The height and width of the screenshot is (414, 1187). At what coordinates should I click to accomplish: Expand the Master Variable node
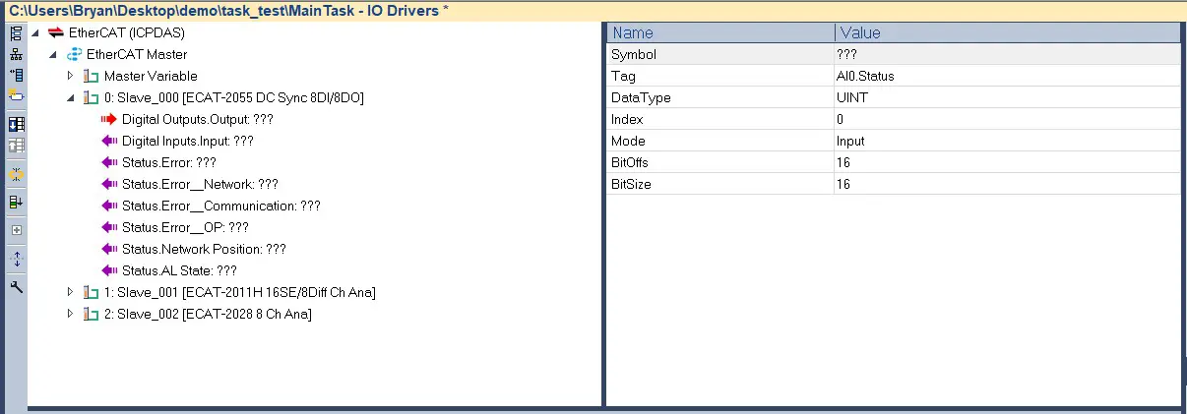[71, 76]
